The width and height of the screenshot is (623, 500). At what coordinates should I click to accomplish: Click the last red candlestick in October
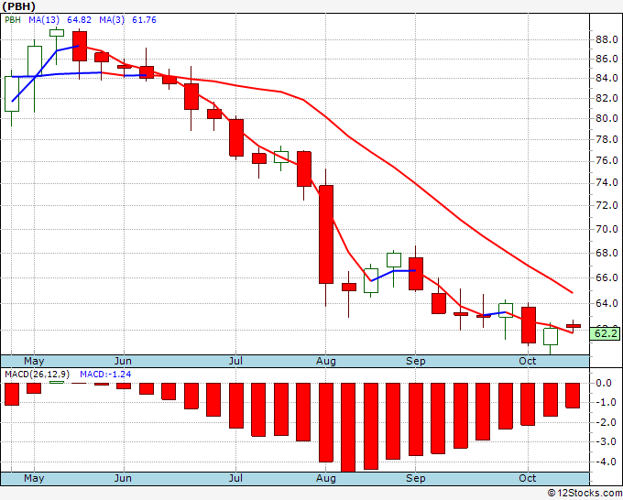[x=574, y=326]
